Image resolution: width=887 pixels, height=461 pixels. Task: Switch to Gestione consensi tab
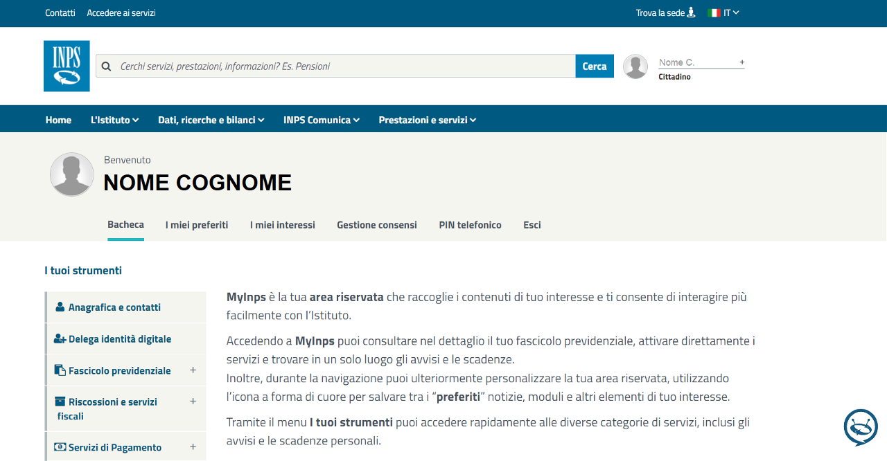377,225
